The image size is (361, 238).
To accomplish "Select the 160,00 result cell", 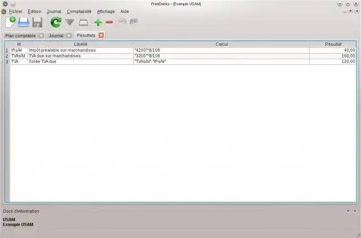I will tap(333, 56).
